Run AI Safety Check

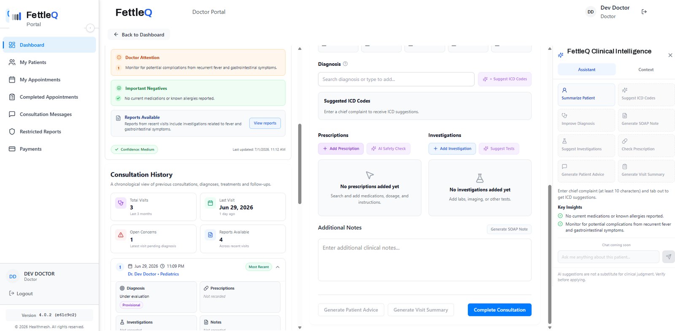pos(388,148)
